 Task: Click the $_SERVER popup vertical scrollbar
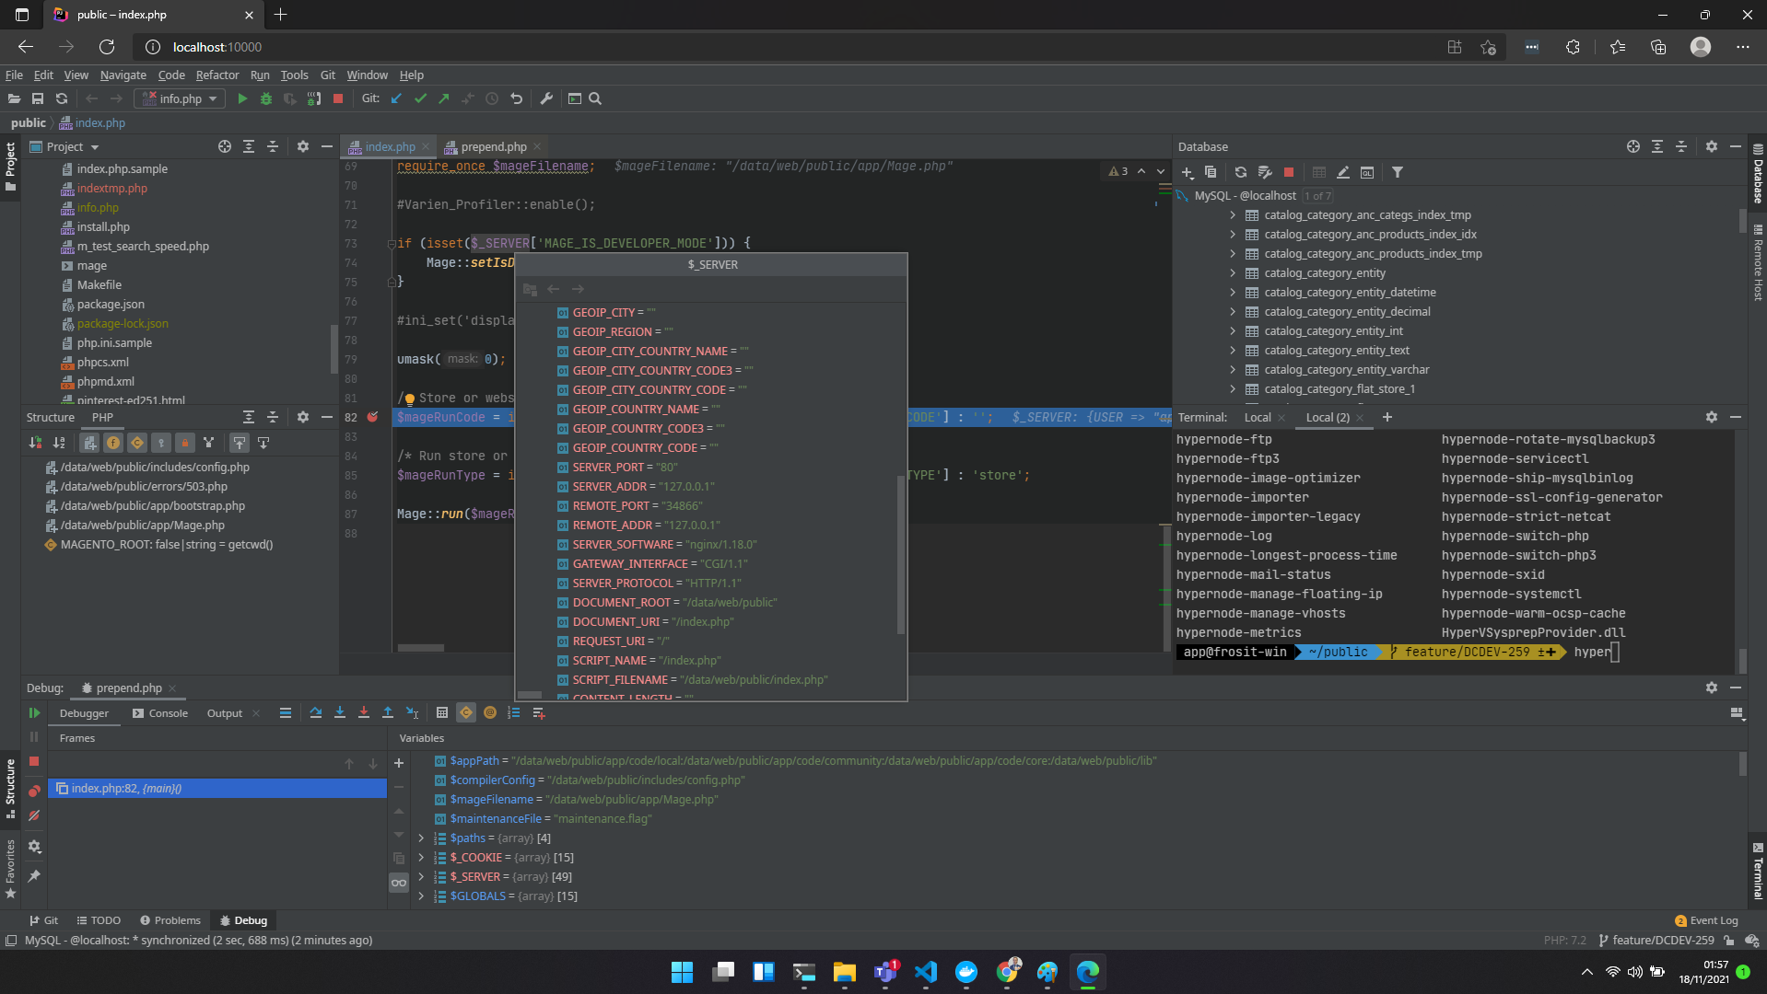coord(900,554)
